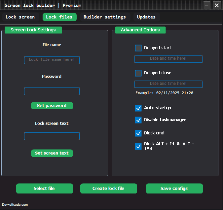
Task: Click the lock file name input field
Action: click(x=52, y=60)
